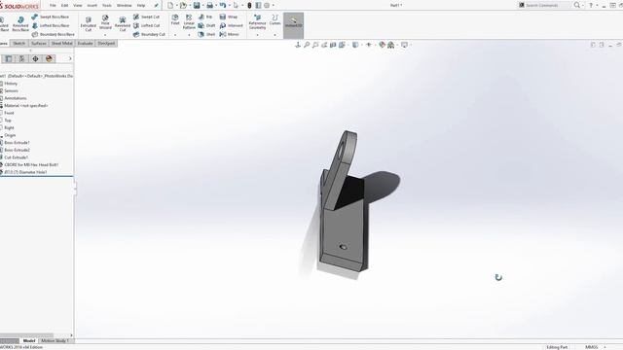Open the Help menu
The width and height of the screenshot is (623, 350).
click(141, 6)
